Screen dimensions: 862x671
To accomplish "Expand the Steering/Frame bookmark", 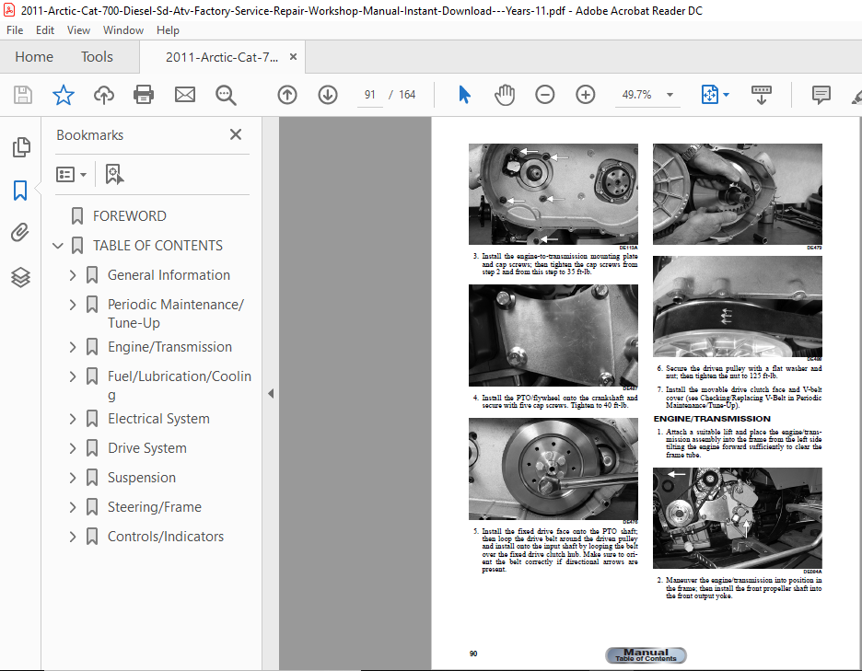I will click(x=73, y=507).
